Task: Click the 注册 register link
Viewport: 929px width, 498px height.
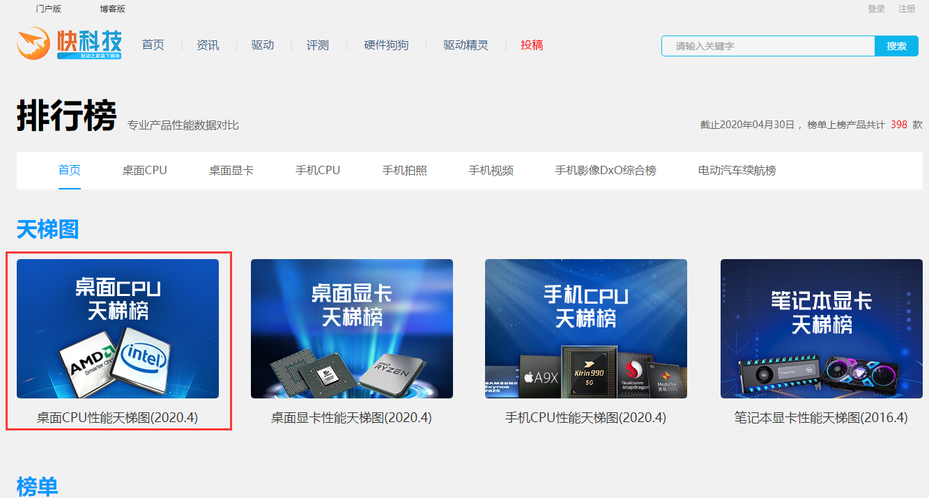Action: click(907, 9)
